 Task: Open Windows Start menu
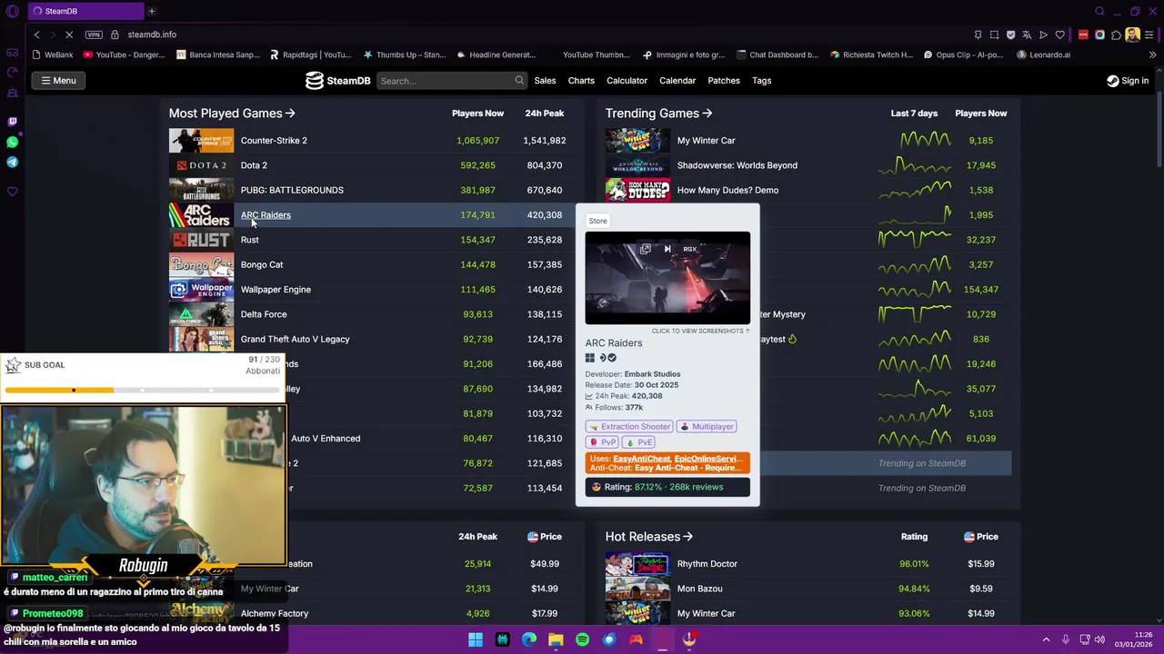click(x=476, y=639)
